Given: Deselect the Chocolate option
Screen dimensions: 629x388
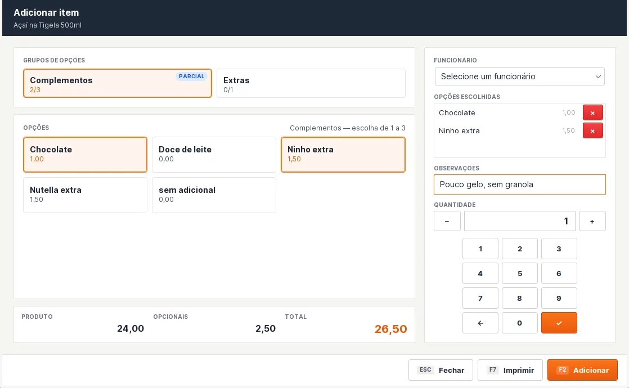Looking at the screenshot, I should tap(85, 155).
